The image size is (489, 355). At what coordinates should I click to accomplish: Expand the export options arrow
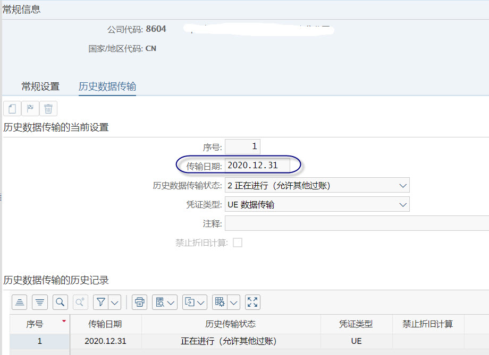tap(201, 302)
